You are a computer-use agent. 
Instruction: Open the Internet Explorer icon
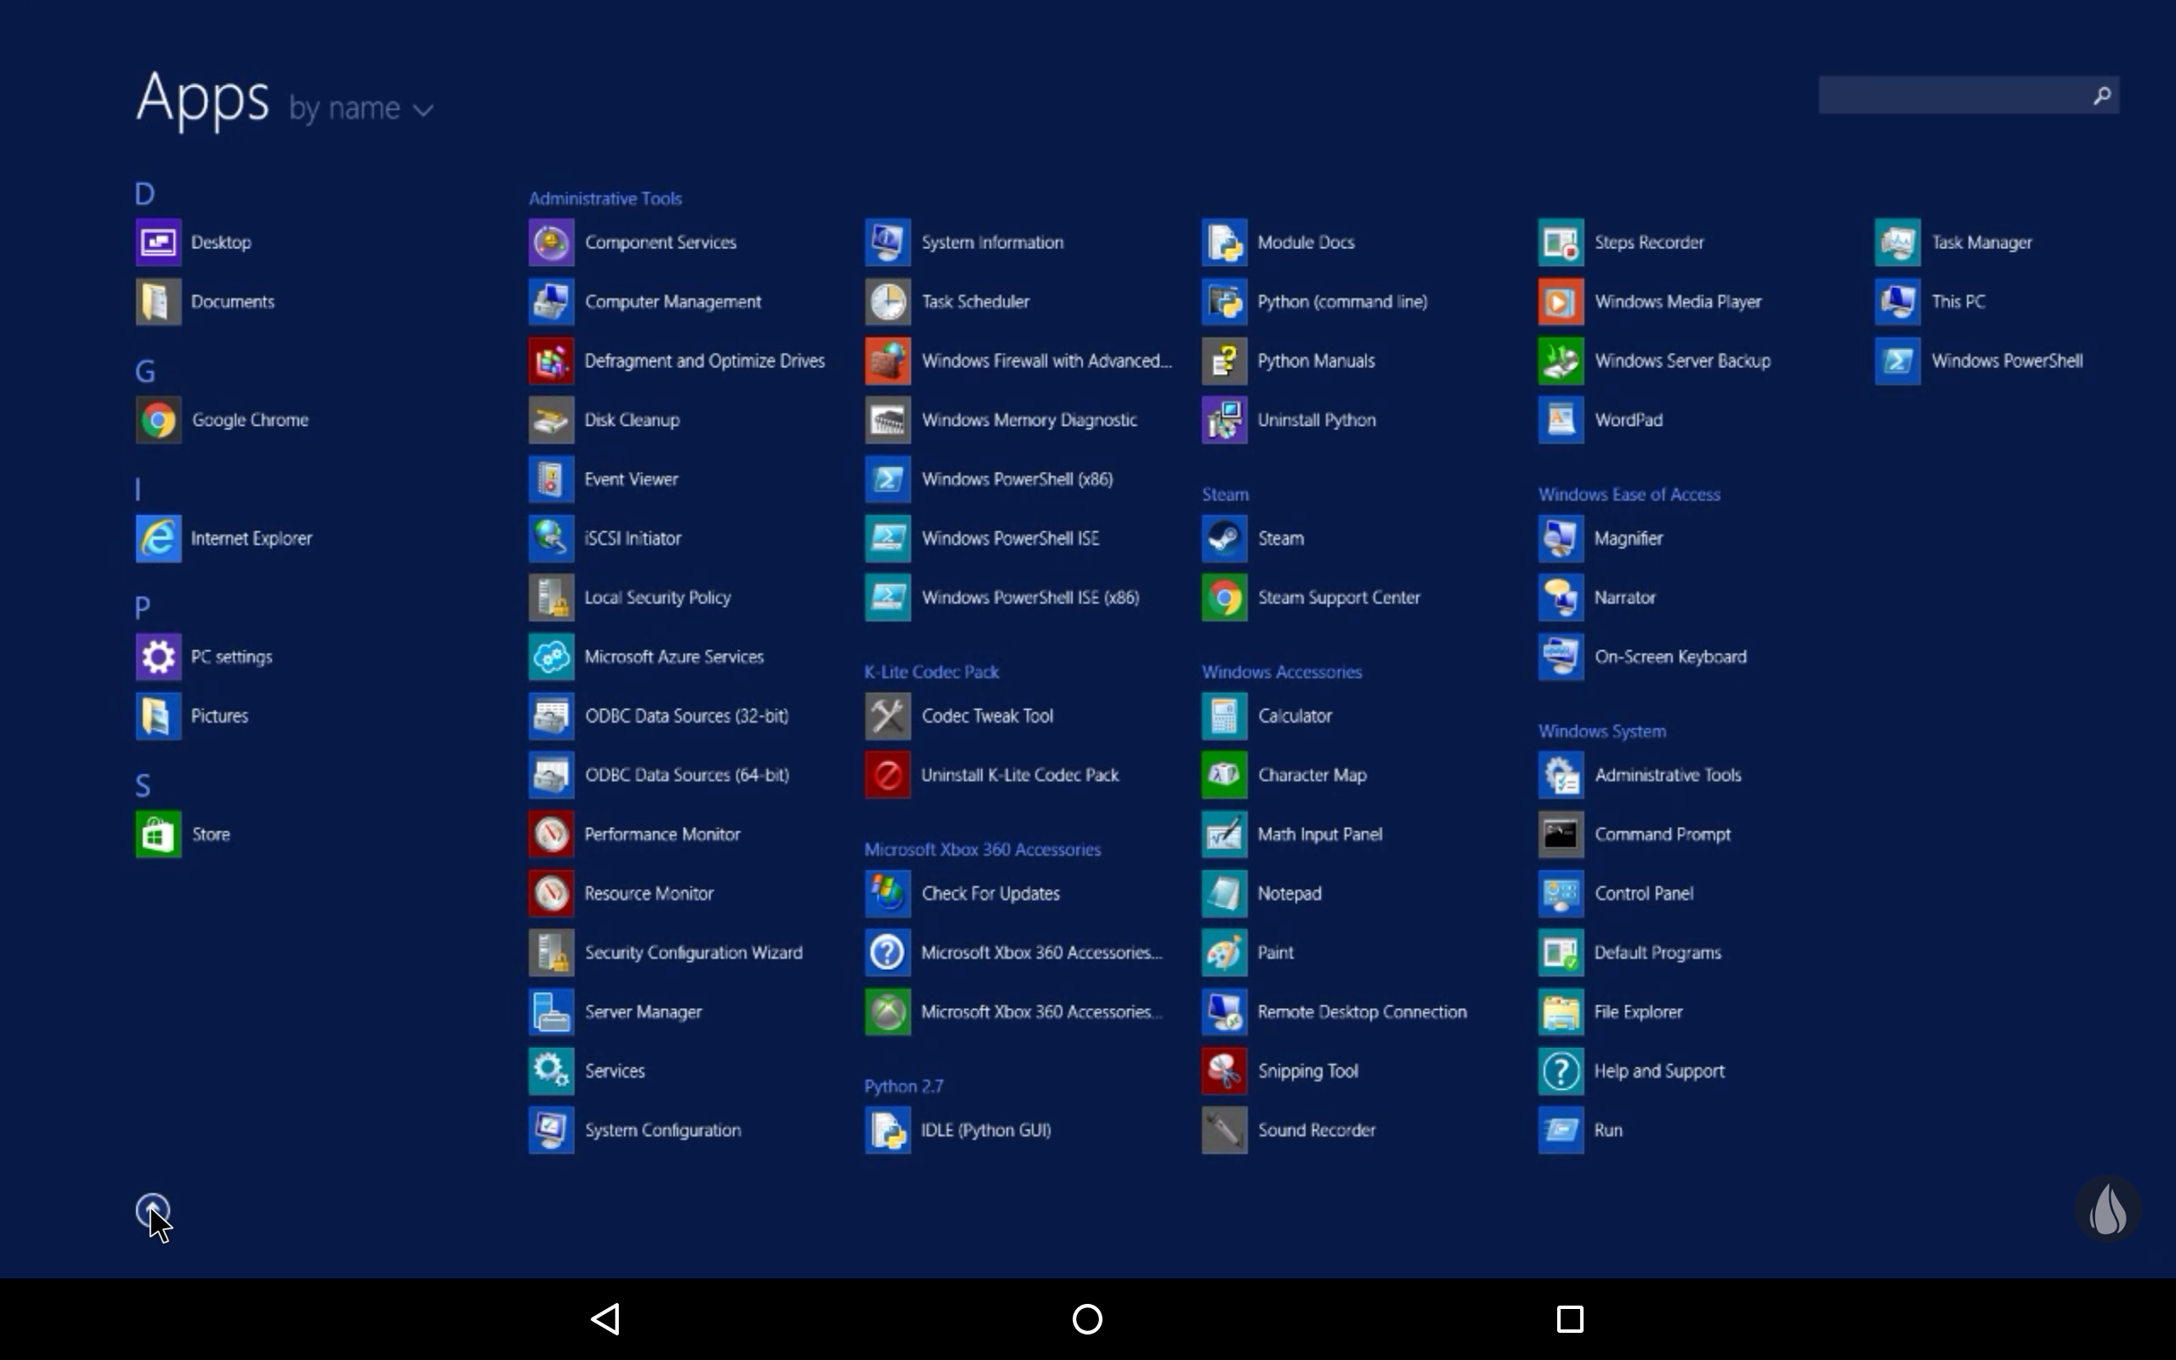[158, 538]
